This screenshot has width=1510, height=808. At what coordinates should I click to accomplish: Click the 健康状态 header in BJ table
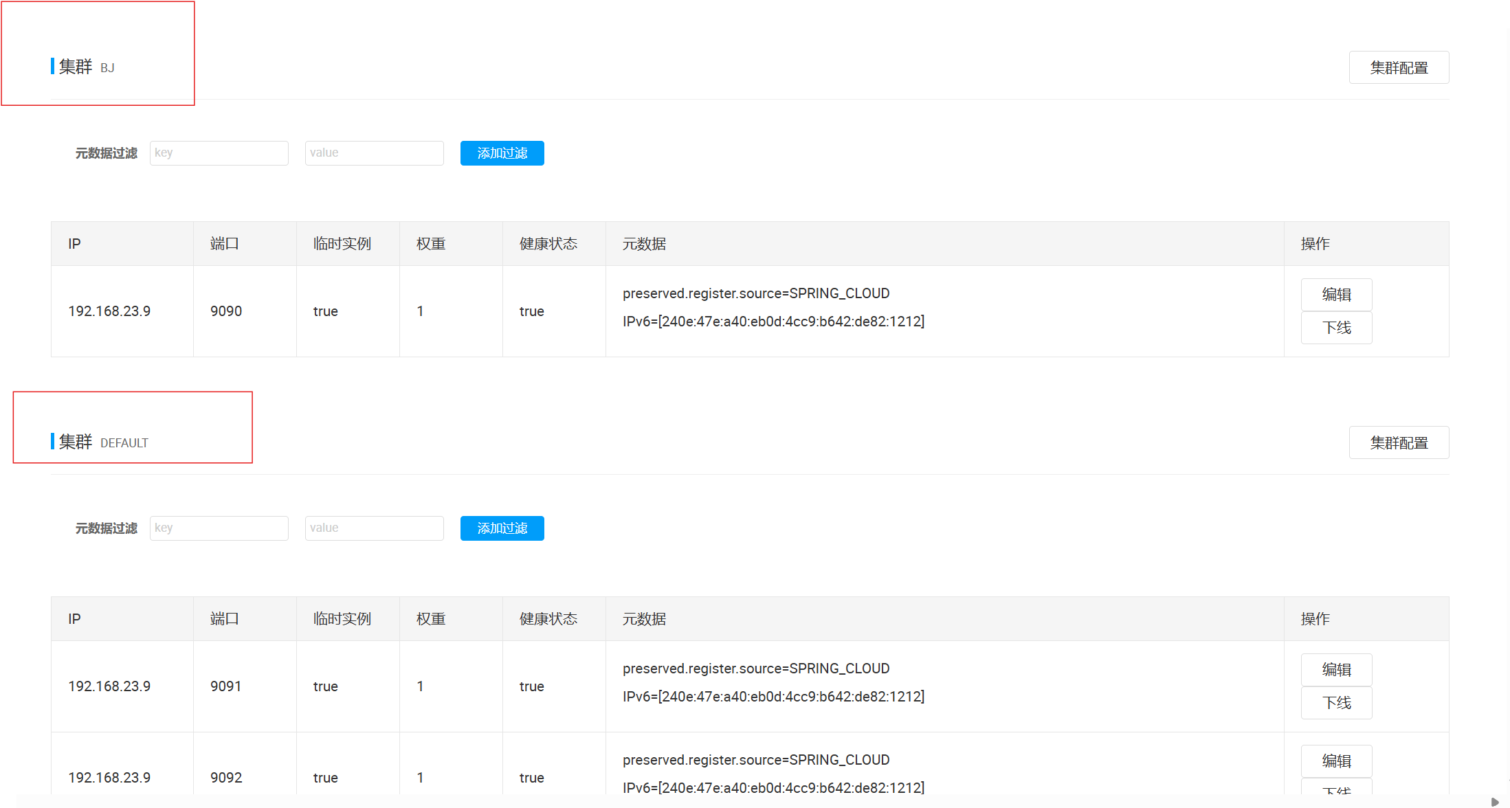point(548,244)
